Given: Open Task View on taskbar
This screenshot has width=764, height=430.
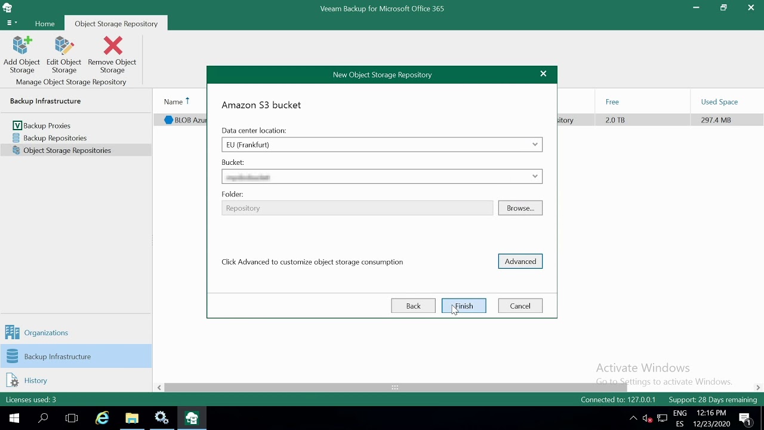Looking at the screenshot, I should [x=72, y=418].
